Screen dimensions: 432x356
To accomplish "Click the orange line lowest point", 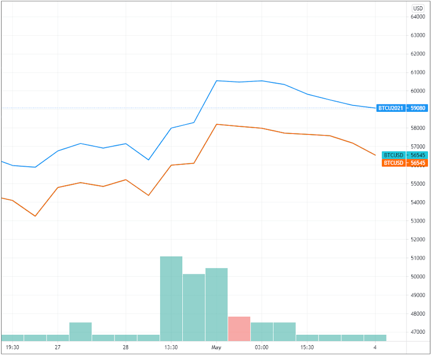I will (35, 216).
